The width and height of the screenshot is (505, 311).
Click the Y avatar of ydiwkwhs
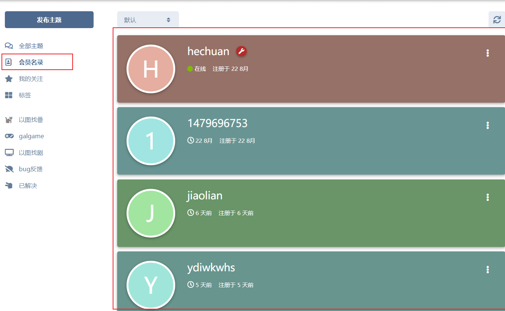pos(151,285)
